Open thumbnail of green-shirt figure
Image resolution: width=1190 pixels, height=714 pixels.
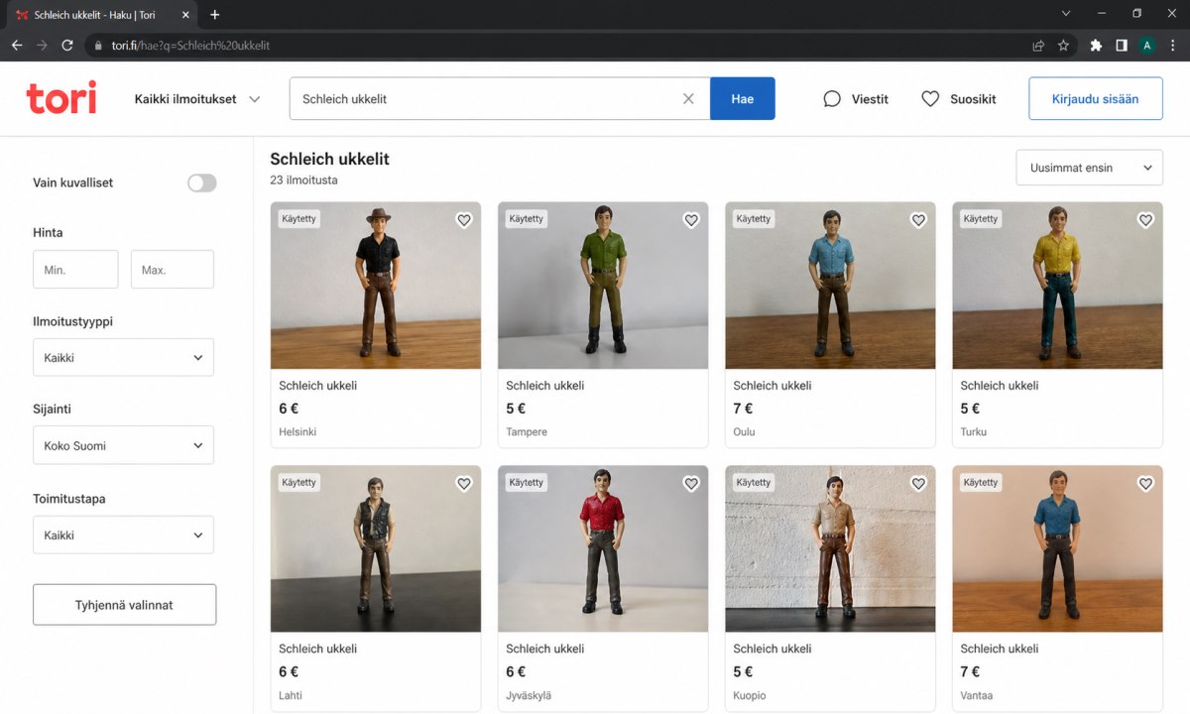(603, 286)
